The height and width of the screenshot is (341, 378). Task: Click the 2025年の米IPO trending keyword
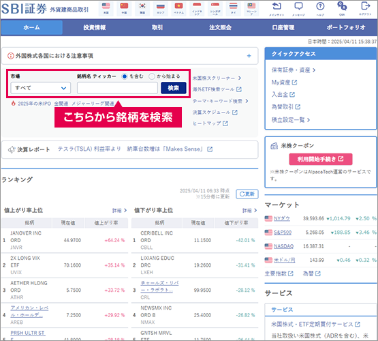tap(34, 104)
